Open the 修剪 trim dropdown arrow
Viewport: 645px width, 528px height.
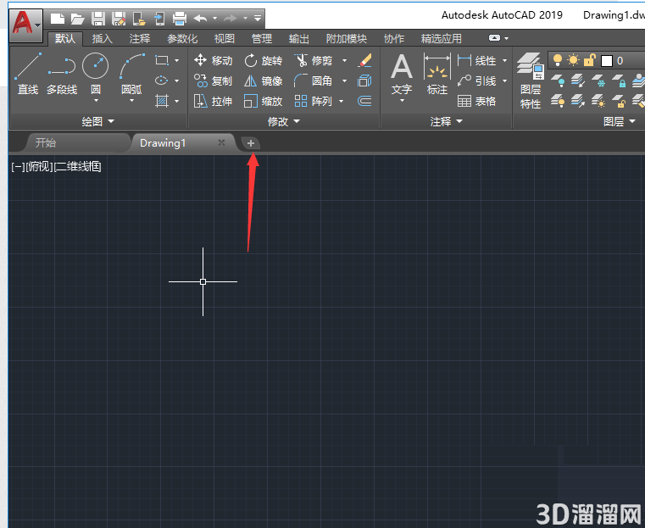pyautogui.click(x=345, y=61)
